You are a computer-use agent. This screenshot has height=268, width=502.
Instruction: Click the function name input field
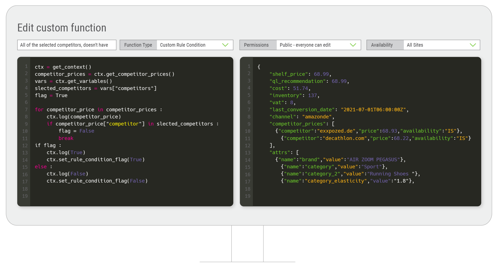[x=67, y=45]
